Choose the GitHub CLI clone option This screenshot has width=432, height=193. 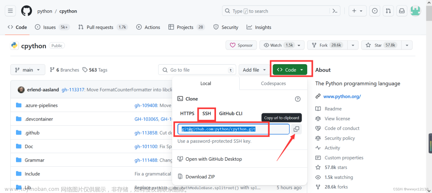(231, 113)
